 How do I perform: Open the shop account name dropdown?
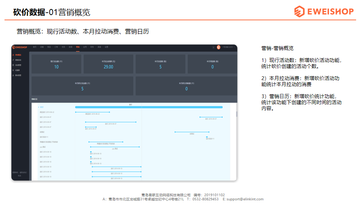pyautogui.click(x=229, y=47)
